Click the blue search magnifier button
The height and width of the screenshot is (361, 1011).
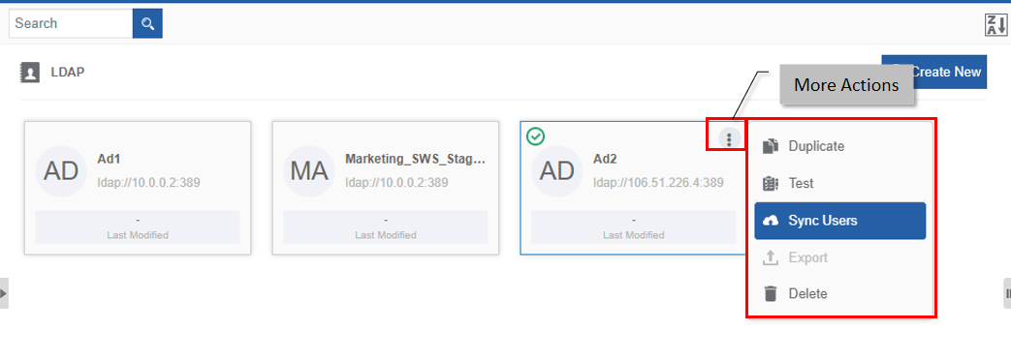[147, 24]
